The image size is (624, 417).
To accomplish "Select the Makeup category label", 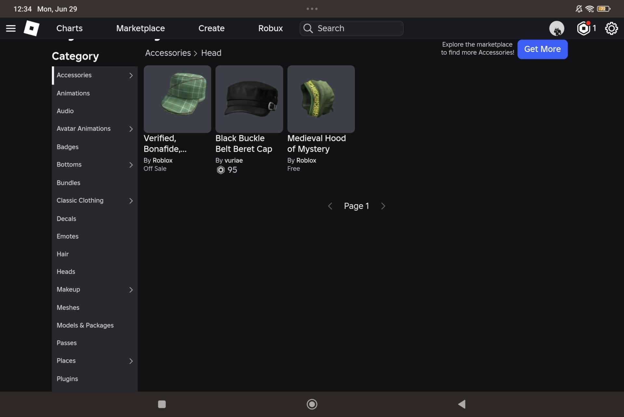I will 68,289.
